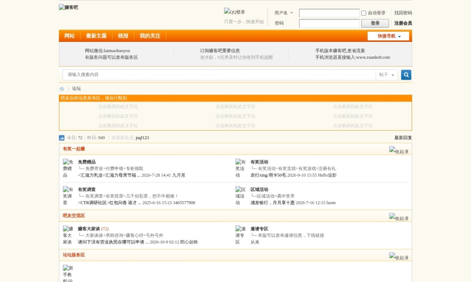
Task: Click the home breadcrumb icon
Action: pos(62,89)
